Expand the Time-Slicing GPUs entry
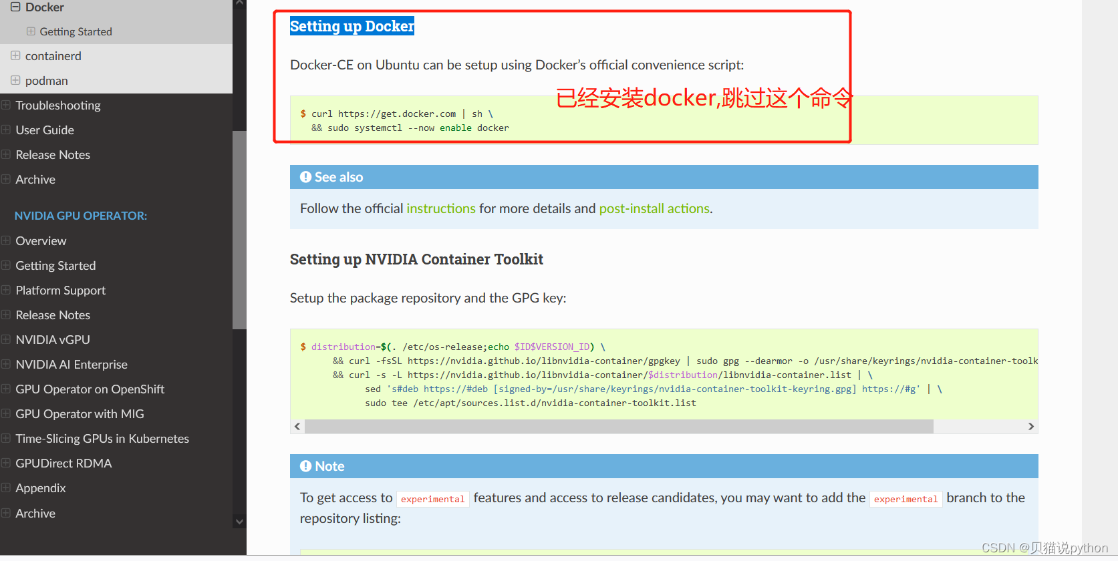The height and width of the screenshot is (561, 1118). (x=6, y=438)
